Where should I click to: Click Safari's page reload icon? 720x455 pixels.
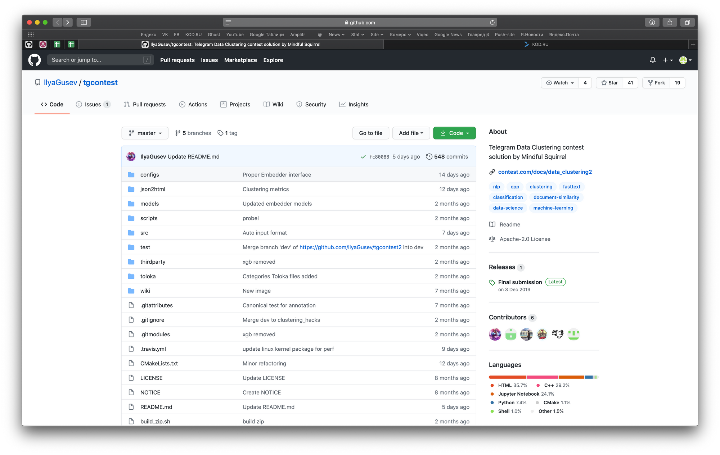pyautogui.click(x=492, y=22)
